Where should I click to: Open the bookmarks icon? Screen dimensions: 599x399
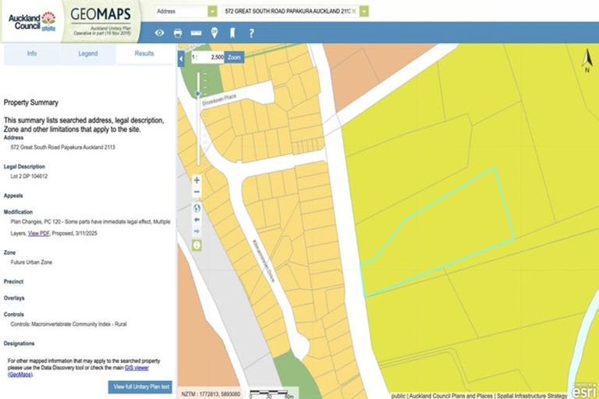pos(232,33)
